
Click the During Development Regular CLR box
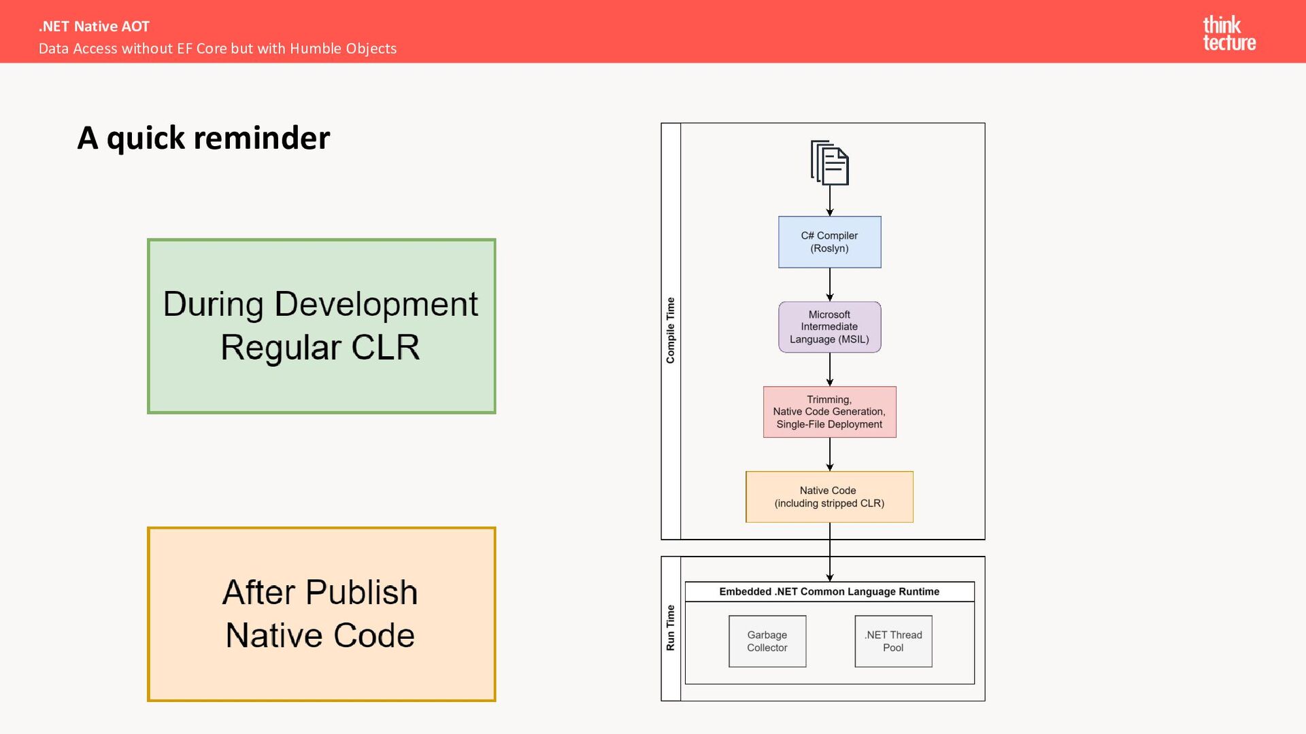click(x=321, y=326)
